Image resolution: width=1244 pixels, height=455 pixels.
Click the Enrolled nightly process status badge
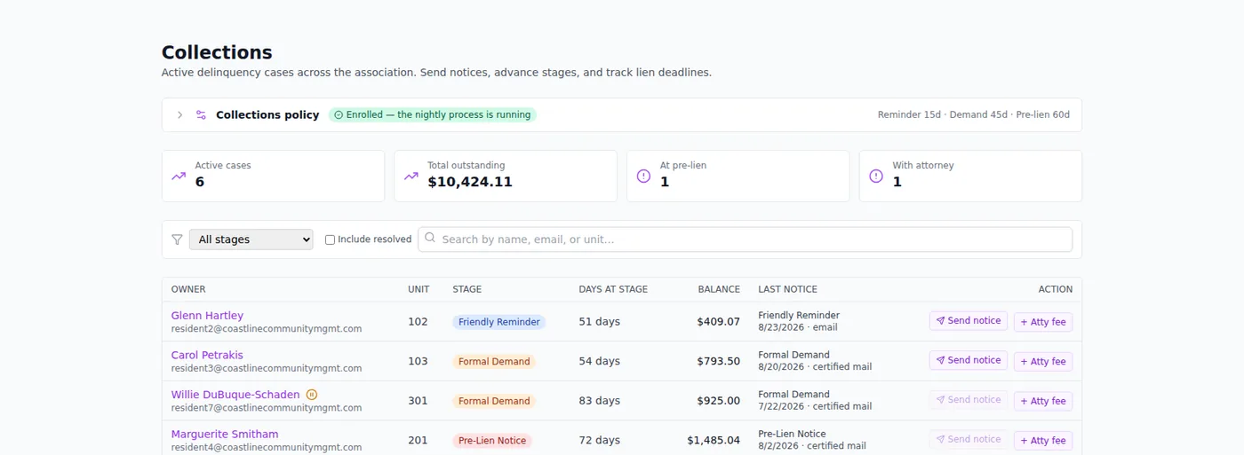click(x=433, y=115)
